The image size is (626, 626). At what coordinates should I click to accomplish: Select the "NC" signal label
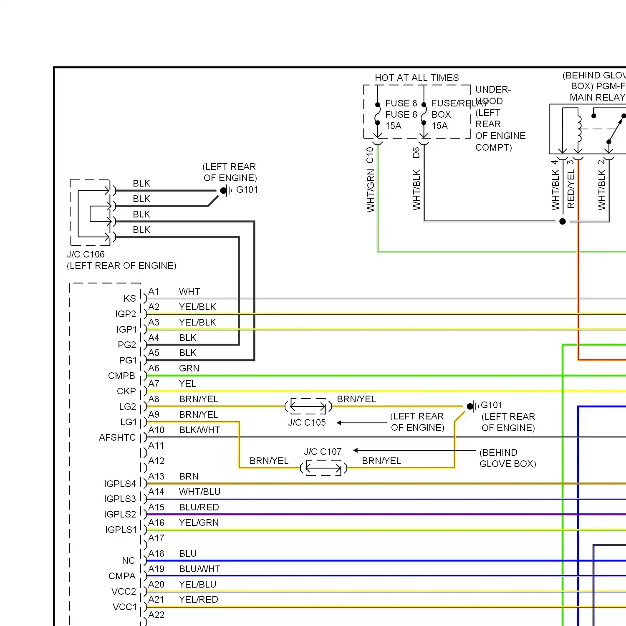coord(129,560)
